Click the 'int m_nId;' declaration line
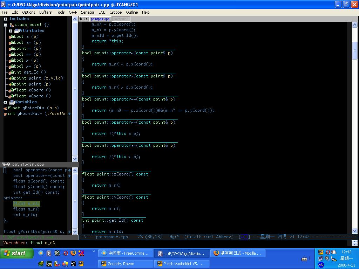Screen dimensions: 359x269 click(x=25, y=215)
